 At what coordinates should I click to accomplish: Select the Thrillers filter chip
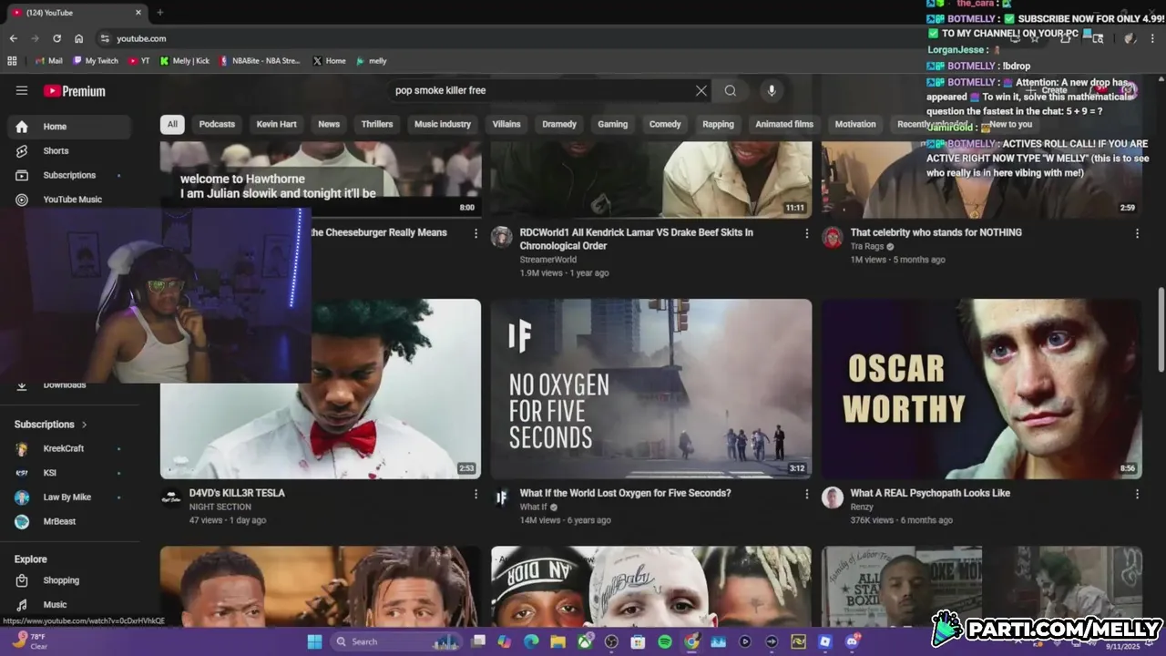(x=377, y=124)
